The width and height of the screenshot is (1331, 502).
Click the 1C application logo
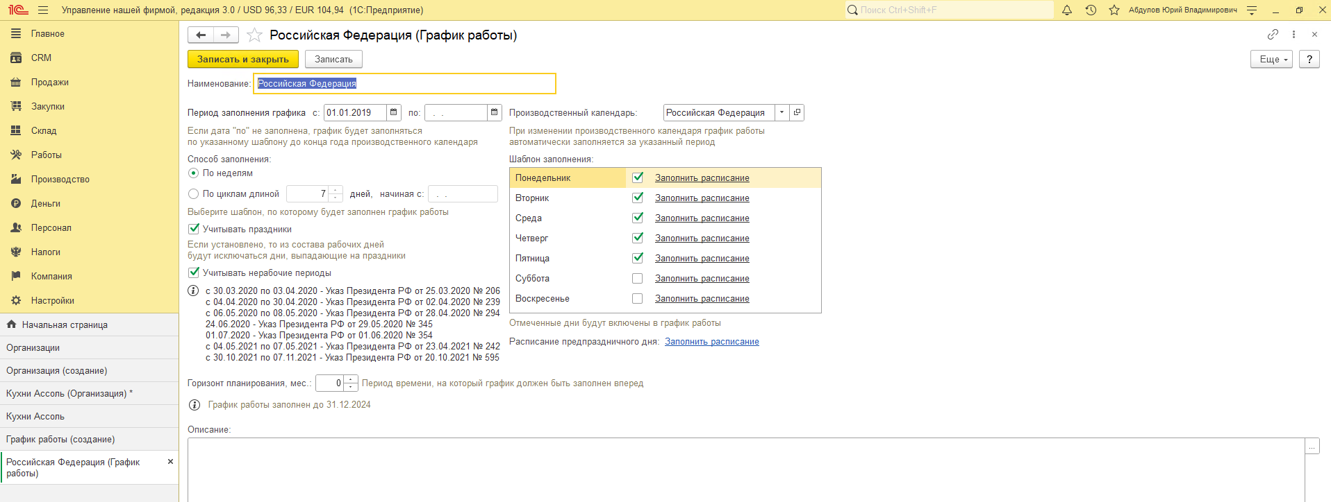18,10
